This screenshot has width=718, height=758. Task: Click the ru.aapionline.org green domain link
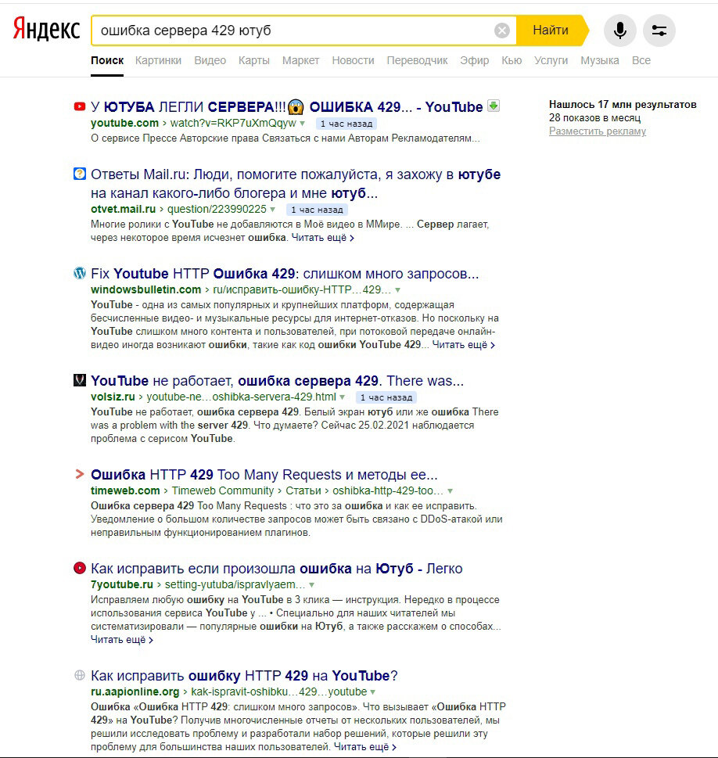coord(135,692)
